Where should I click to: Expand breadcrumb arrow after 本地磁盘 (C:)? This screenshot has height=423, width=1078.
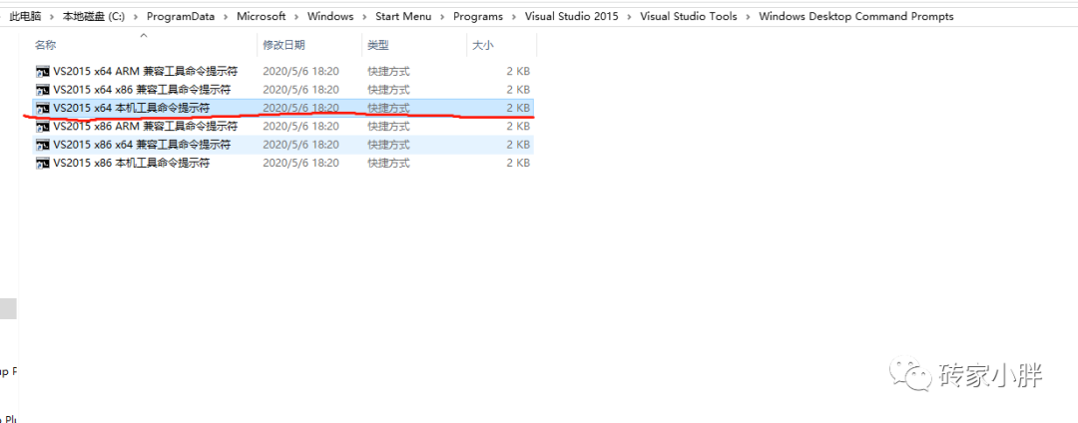pyautogui.click(x=136, y=16)
